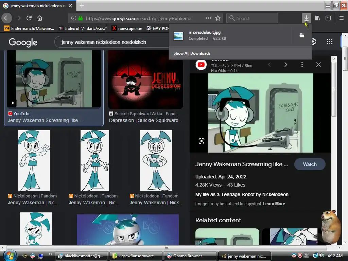Go back to the previous page
This screenshot has width=348, height=261.
tap(7, 18)
